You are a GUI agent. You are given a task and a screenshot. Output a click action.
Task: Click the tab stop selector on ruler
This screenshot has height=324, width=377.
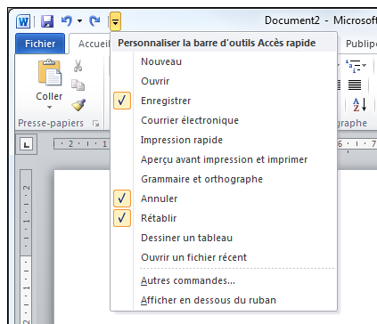pyautogui.click(x=27, y=145)
